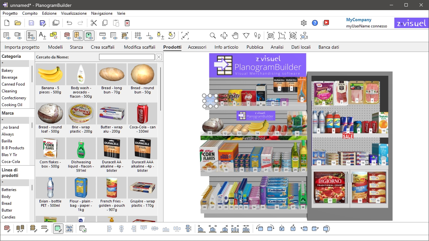Open the Edizione menu
This screenshot has height=241, width=429.
click(x=49, y=13)
